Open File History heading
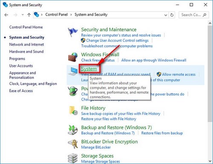This screenshot has width=213, height=164. point(93,108)
